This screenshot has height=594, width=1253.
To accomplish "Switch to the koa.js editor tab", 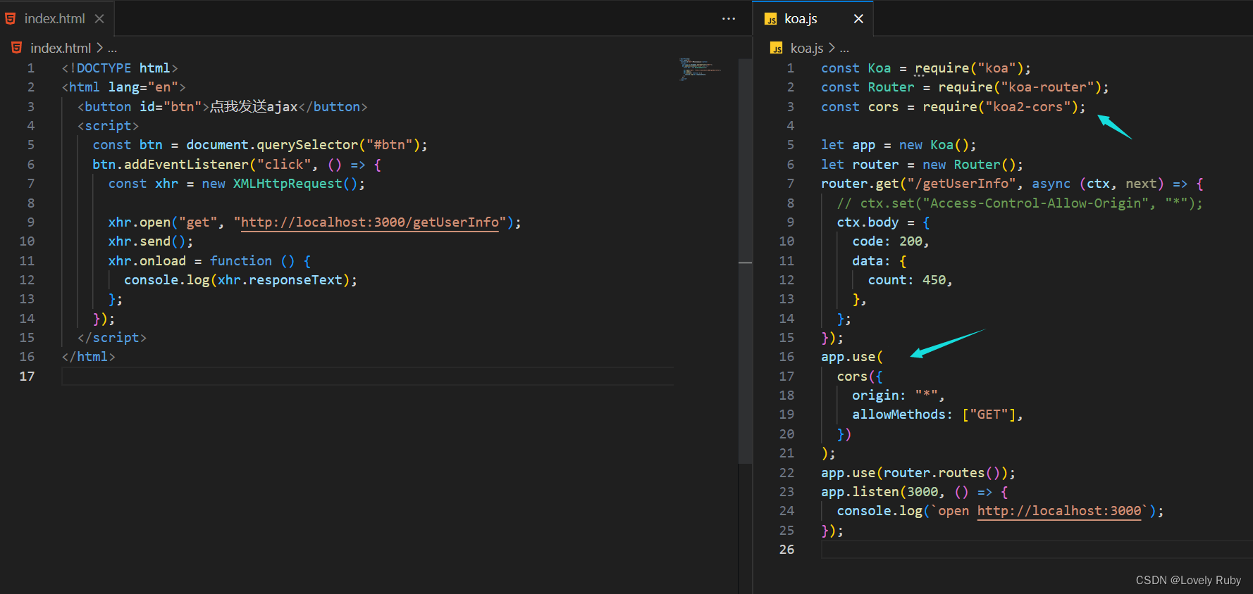I will (x=801, y=18).
